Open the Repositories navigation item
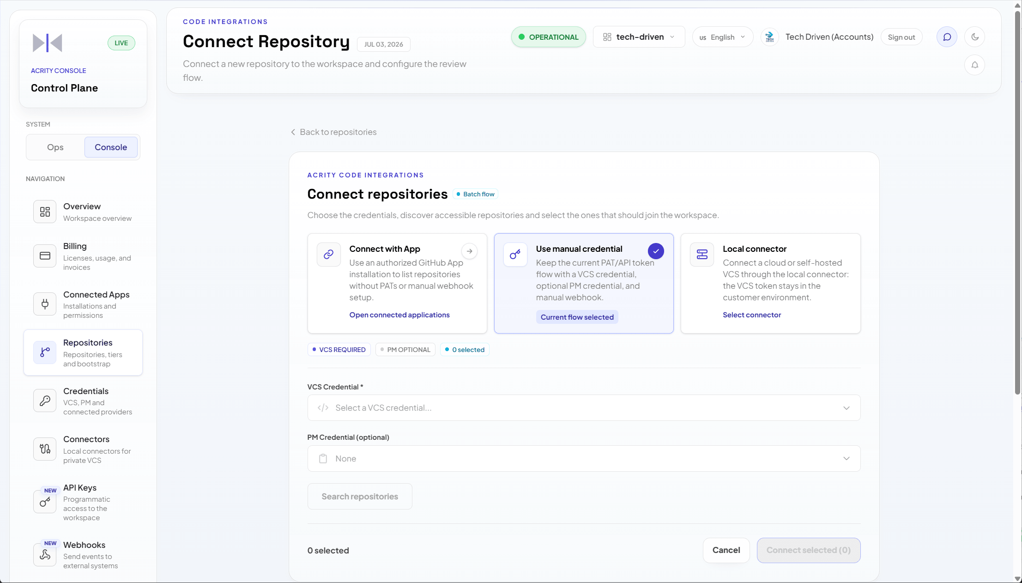 click(x=83, y=352)
